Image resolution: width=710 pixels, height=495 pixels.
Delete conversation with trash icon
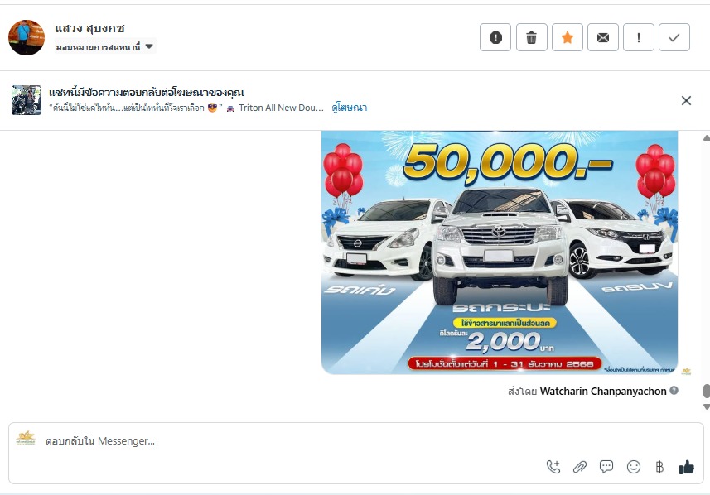coord(531,37)
